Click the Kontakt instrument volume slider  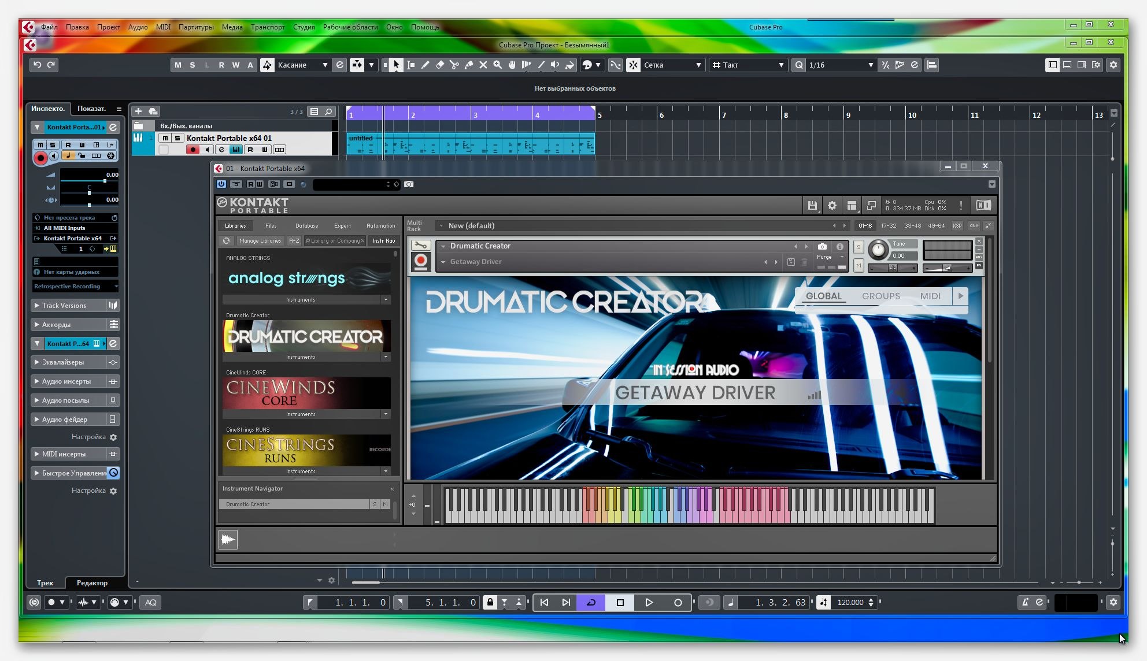coord(948,268)
